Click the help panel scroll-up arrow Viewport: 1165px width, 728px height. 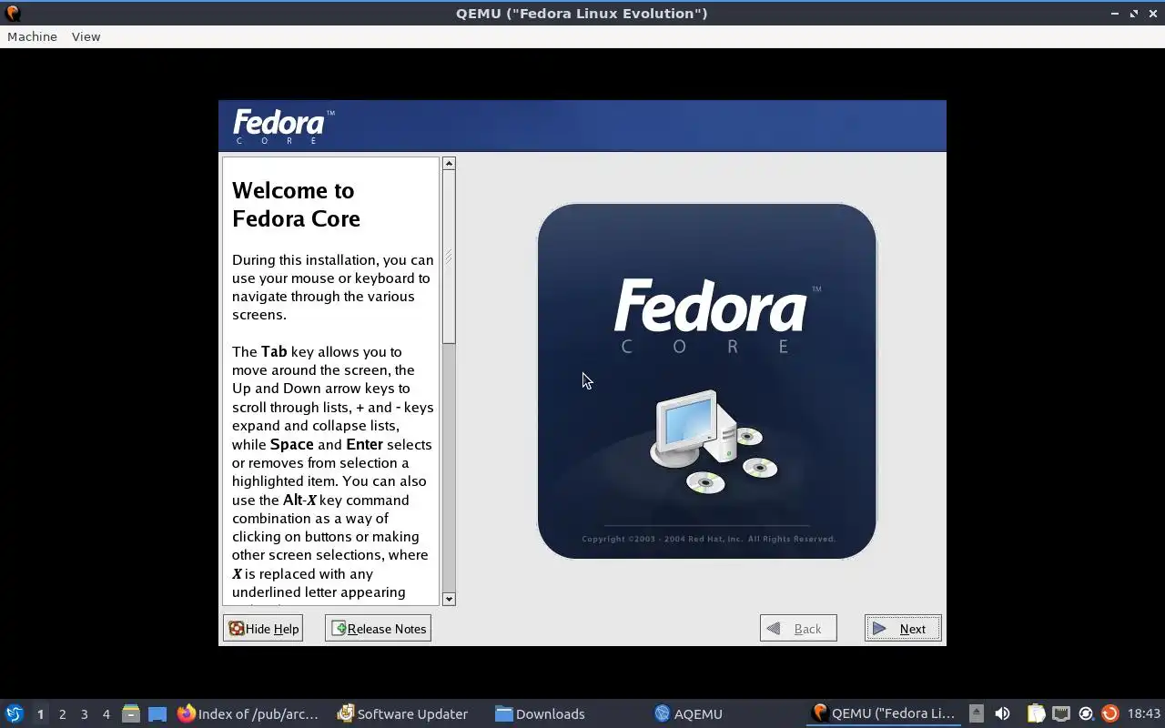[x=449, y=164]
